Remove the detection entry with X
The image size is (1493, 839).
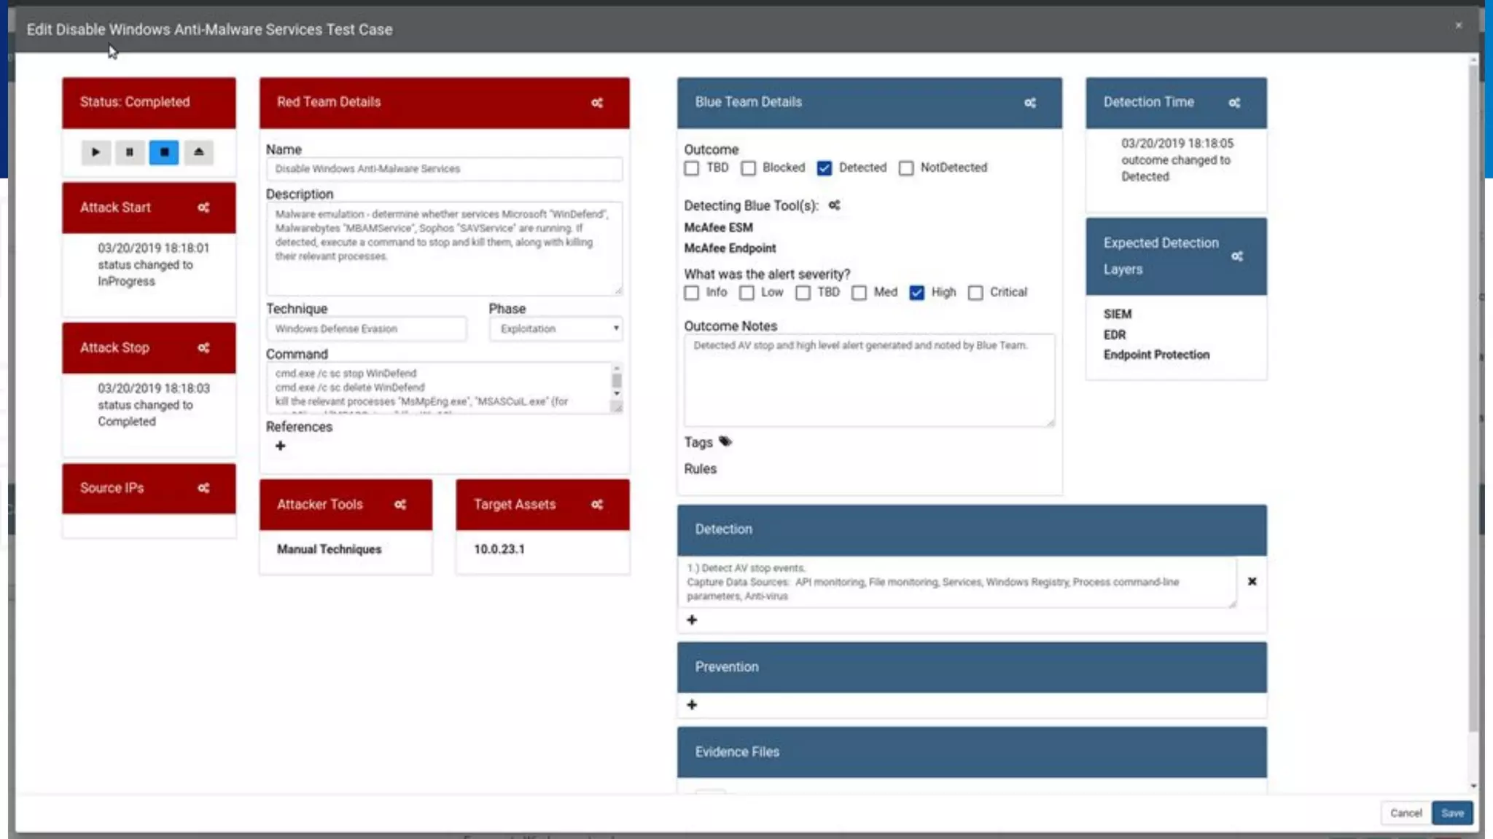click(1252, 581)
